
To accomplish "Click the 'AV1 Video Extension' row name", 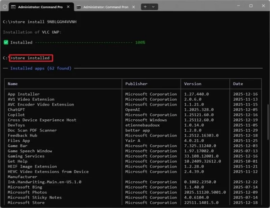I will tap(31, 99).
